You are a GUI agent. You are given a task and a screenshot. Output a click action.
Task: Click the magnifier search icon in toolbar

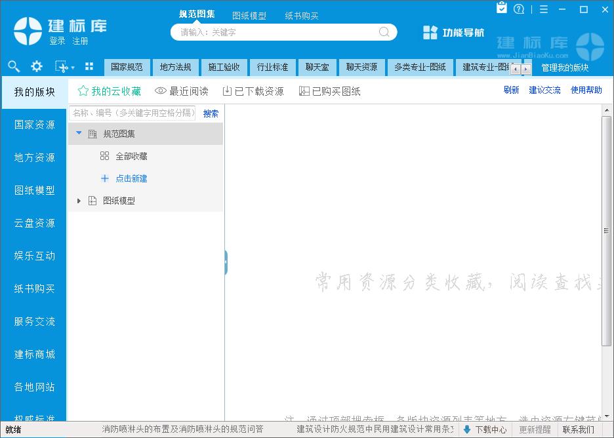[x=14, y=66]
